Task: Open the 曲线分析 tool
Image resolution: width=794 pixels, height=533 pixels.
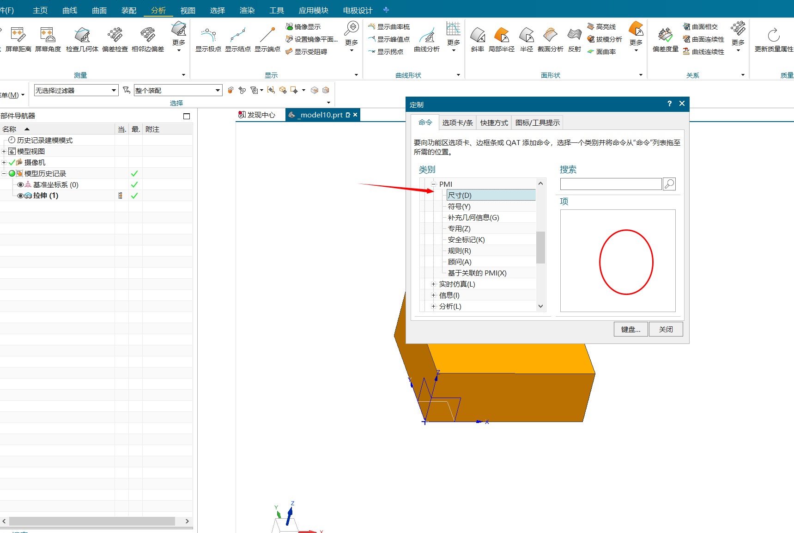Action: coord(427,39)
